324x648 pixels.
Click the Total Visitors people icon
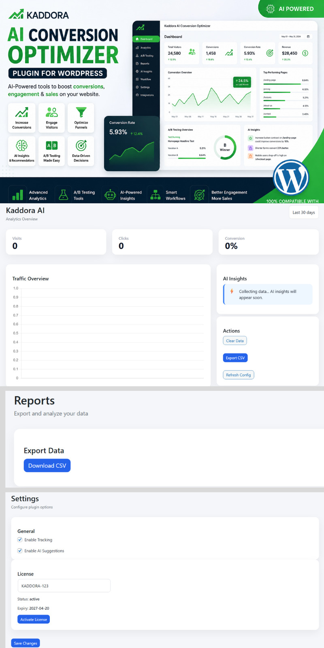(192, 52)
